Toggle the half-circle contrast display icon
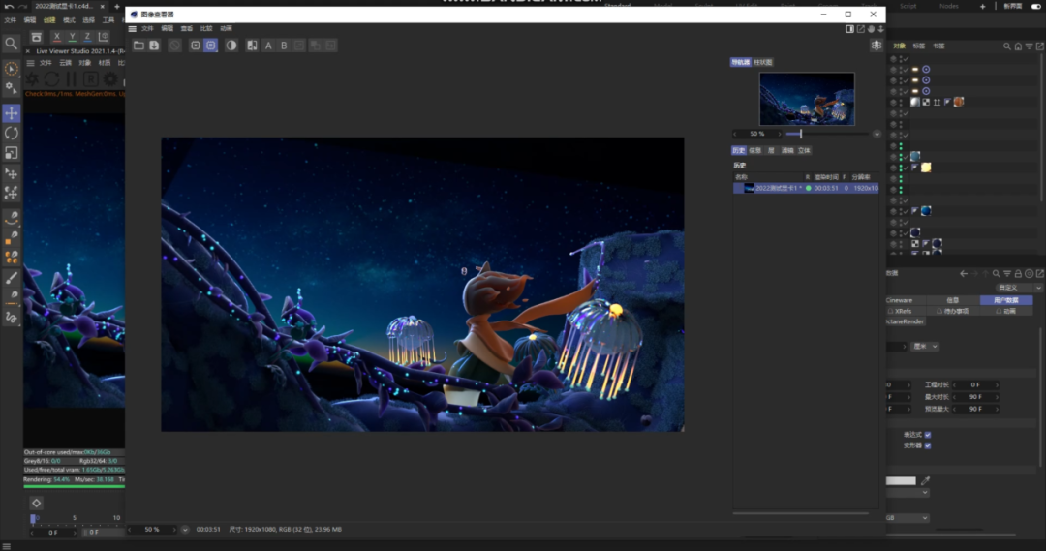 click(x=231, y=46)
